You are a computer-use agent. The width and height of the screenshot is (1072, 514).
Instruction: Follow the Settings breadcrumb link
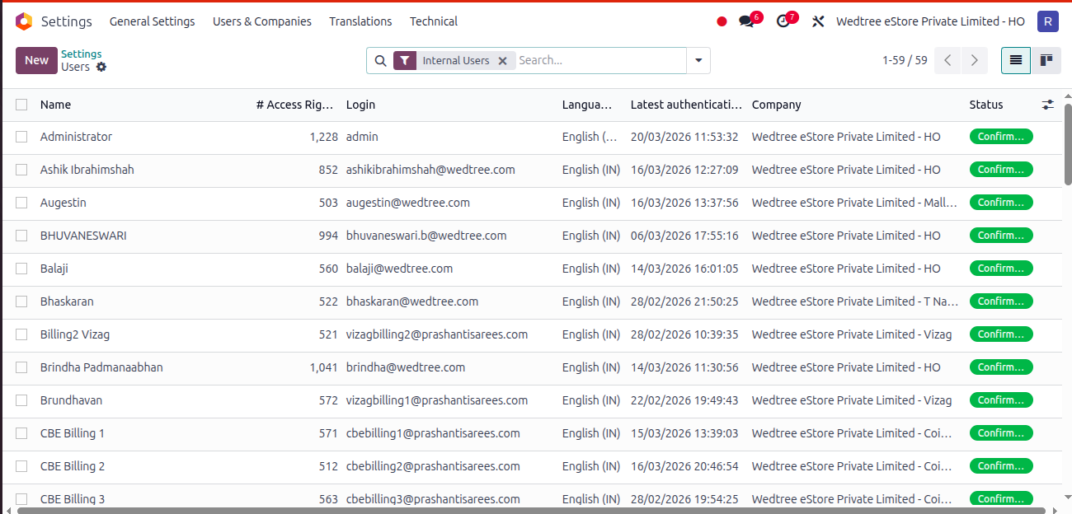pos(82,54)
